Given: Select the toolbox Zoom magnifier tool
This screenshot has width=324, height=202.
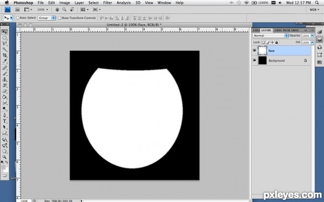Looking at the screenshot, I should (4, 157).
